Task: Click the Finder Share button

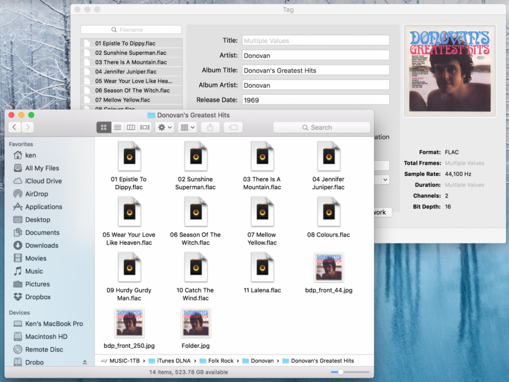Action: click(x=210, y=127)
